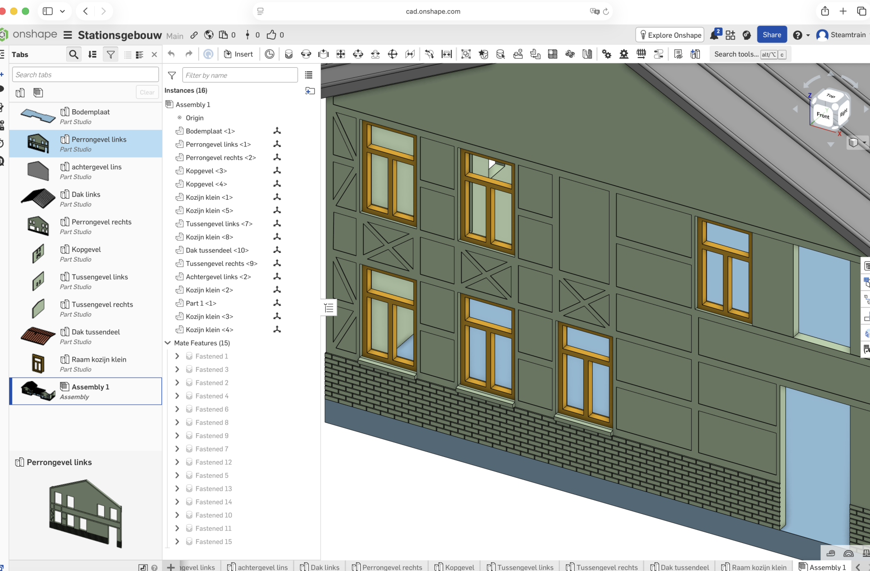870x571 pixels.
Task: Switch to the Dak links bottom tab
Action: 320,567
